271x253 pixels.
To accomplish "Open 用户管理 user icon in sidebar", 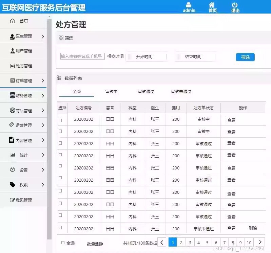I will click(13, 51).
